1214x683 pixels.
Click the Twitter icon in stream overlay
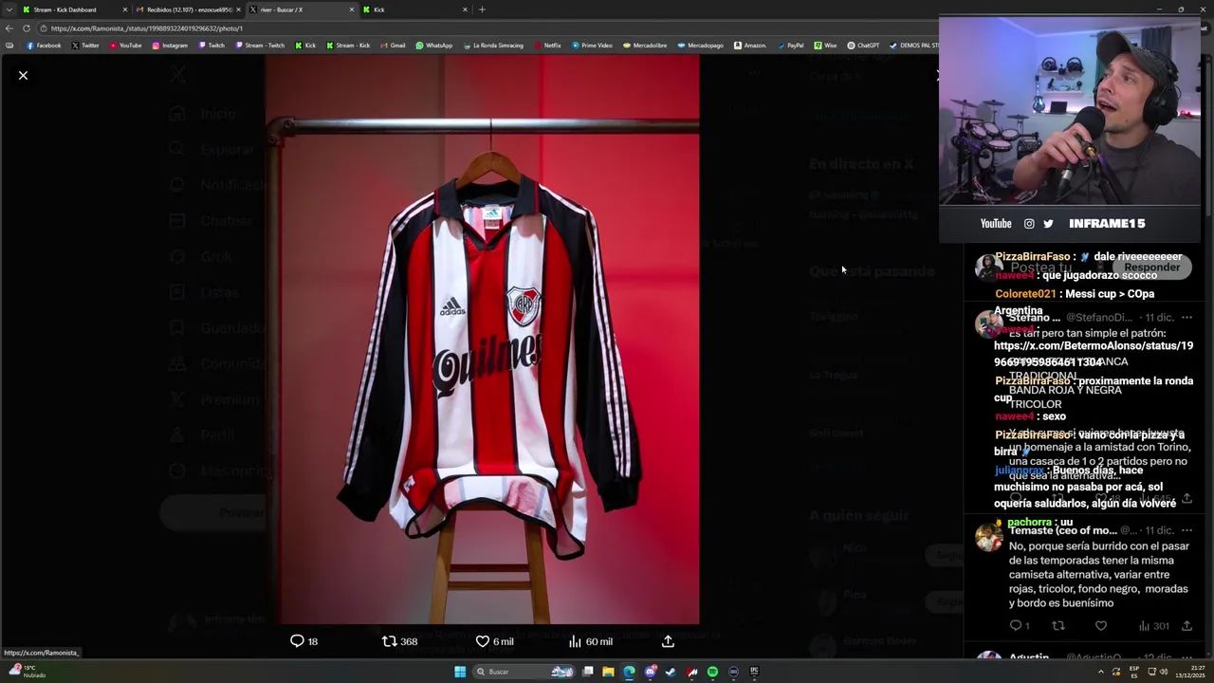pos(1048,224)
